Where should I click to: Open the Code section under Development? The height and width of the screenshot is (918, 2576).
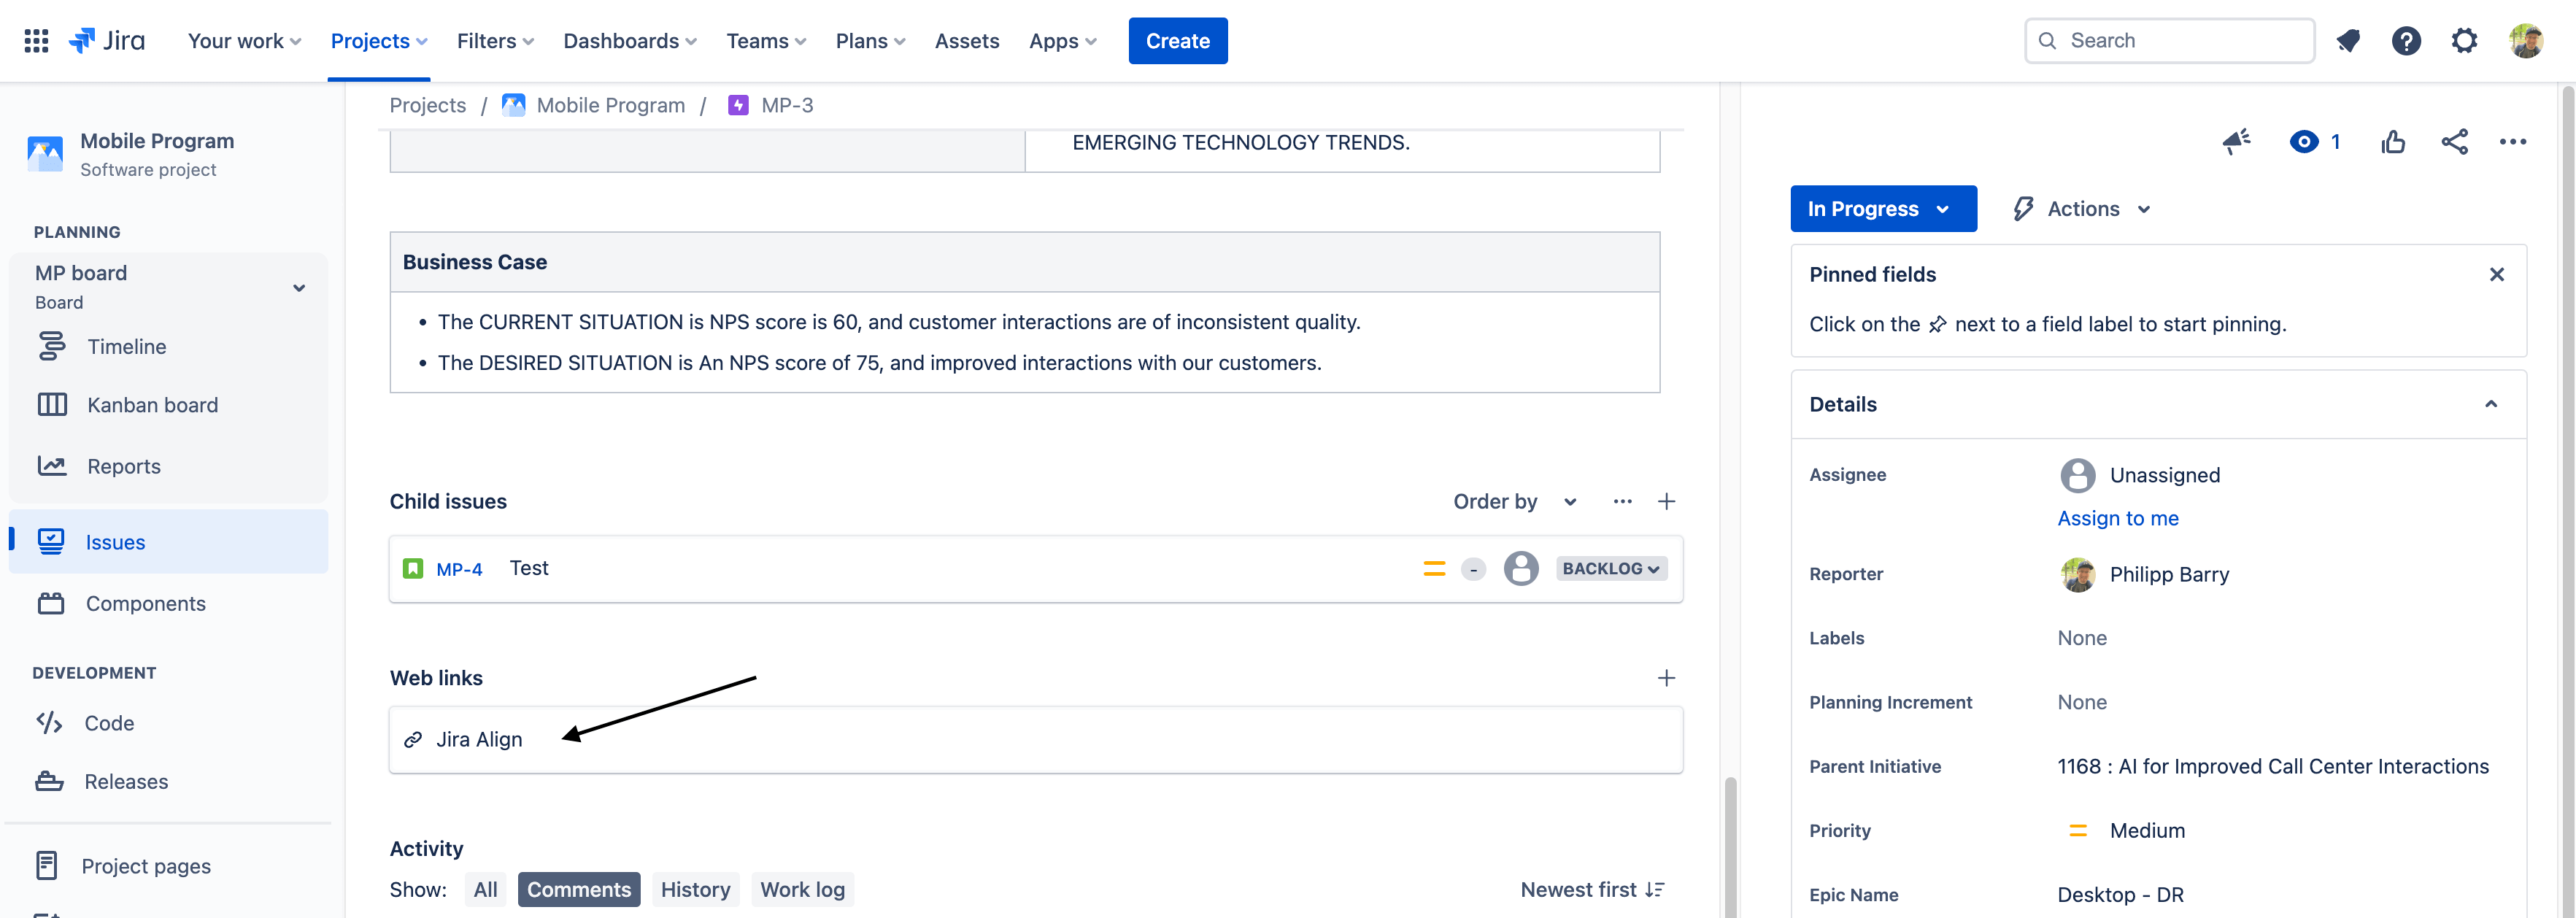(109, 722)
